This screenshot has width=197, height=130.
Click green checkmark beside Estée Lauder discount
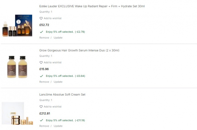pos(41,32)
